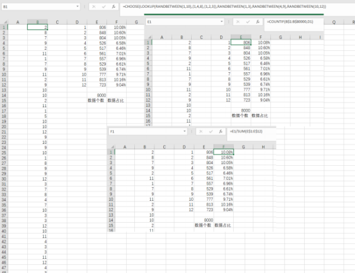Select row 13 header in the F1 sheet
The height and width of the screenshot is (273, 355).
[111, 215]
